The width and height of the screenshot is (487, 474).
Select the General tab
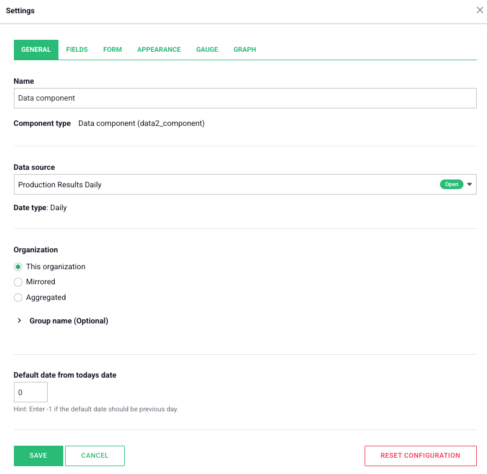(x=36, y=49)
